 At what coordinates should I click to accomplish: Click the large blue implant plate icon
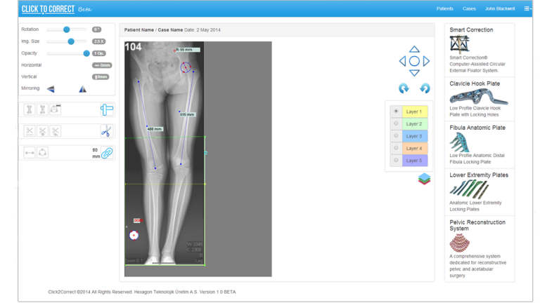pyautogui.click(x=107, y=109)
